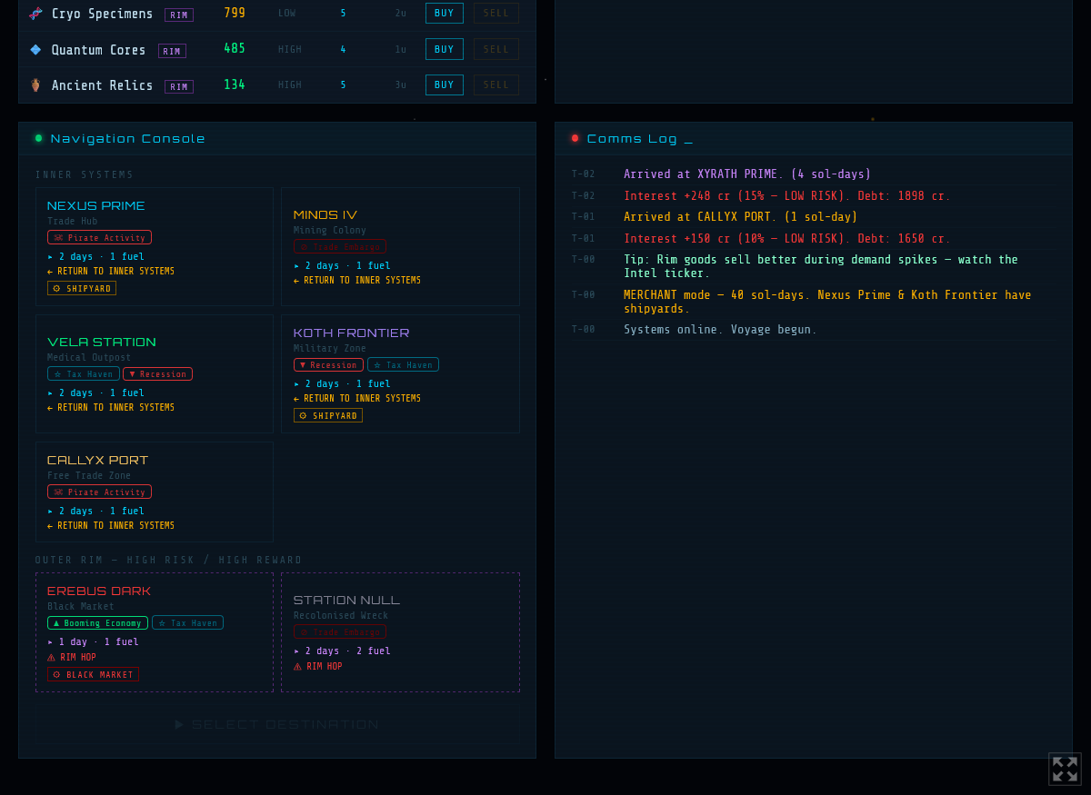Screen dimensions: 1091x795
Task: Click the Navigation Console green status dot
Action: tap(38, 138)
